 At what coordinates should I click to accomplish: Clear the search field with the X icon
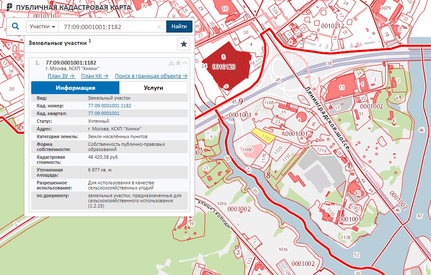pos(159,27)
